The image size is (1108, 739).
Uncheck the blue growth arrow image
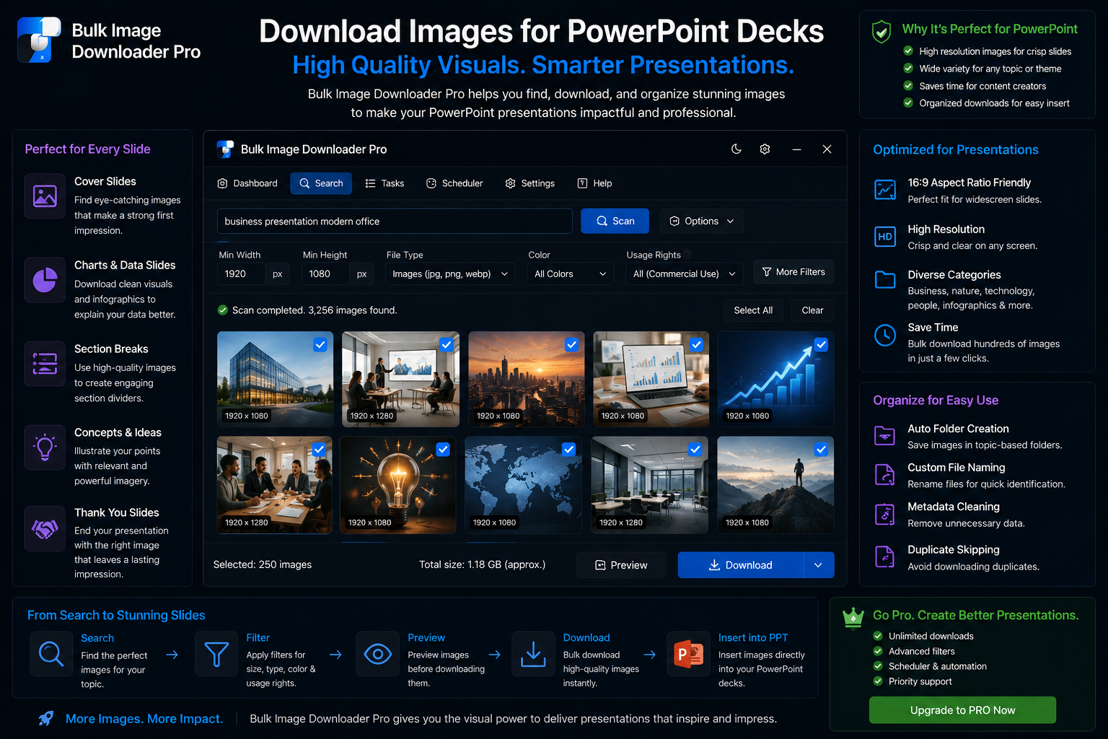[821, 345]
